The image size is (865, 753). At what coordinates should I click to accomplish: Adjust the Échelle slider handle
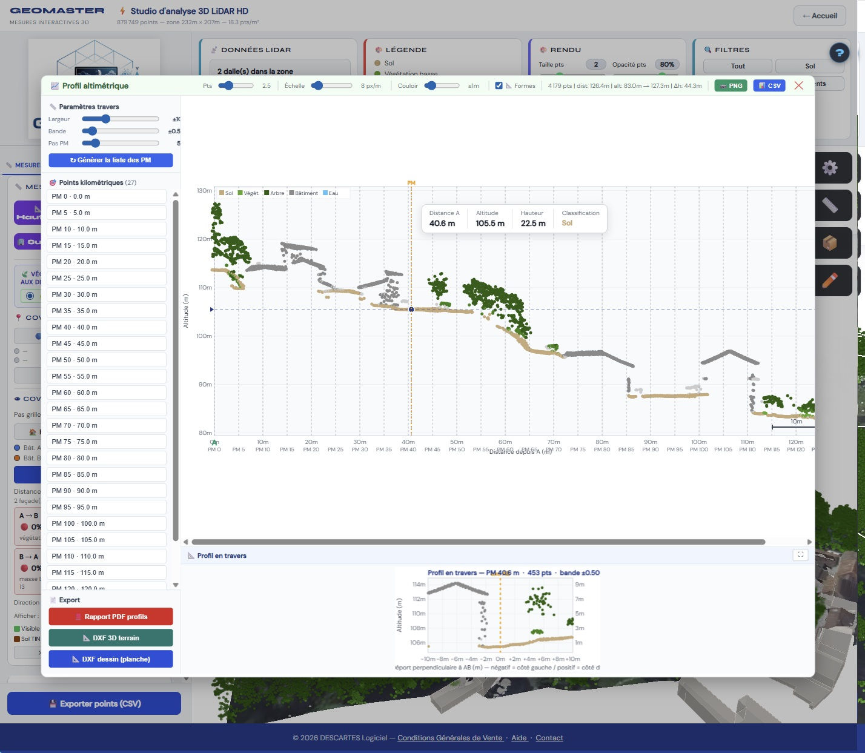(317, 85)
